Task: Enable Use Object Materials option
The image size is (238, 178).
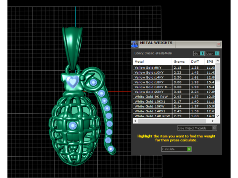Action: 197,128
